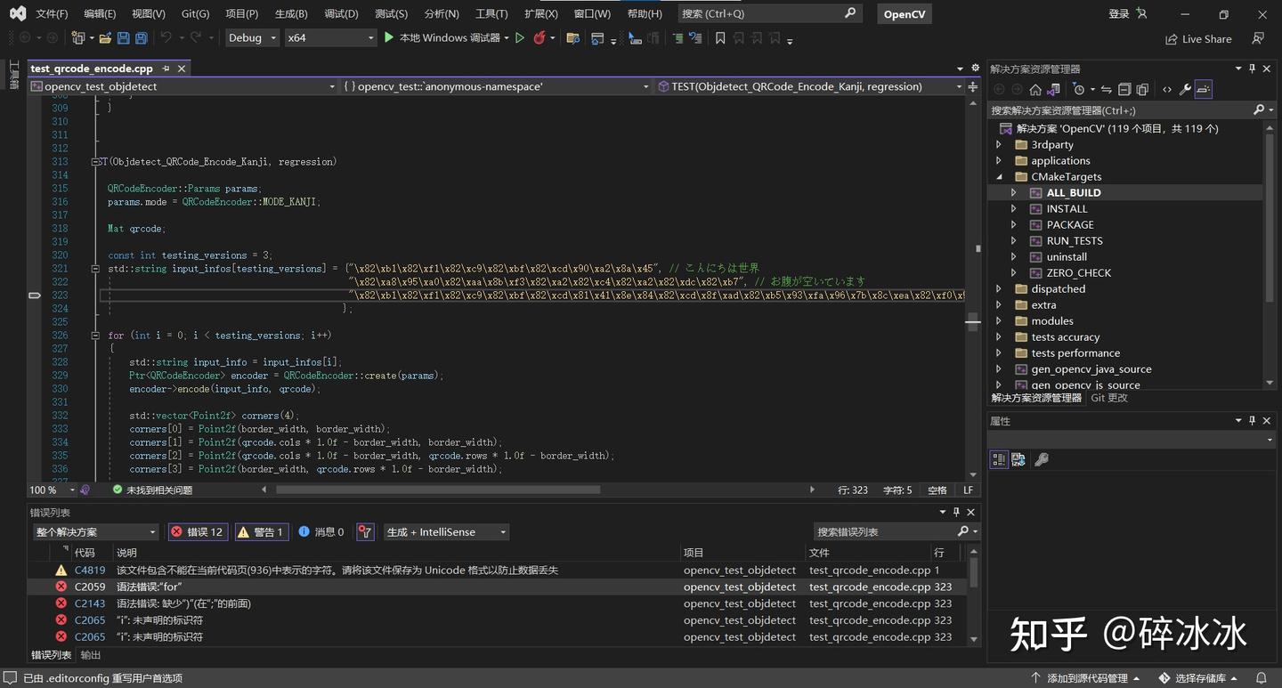Click the Save All toolbar icon
The height and width of the screenshot is (688, 1282).
(x=141, y=38)
